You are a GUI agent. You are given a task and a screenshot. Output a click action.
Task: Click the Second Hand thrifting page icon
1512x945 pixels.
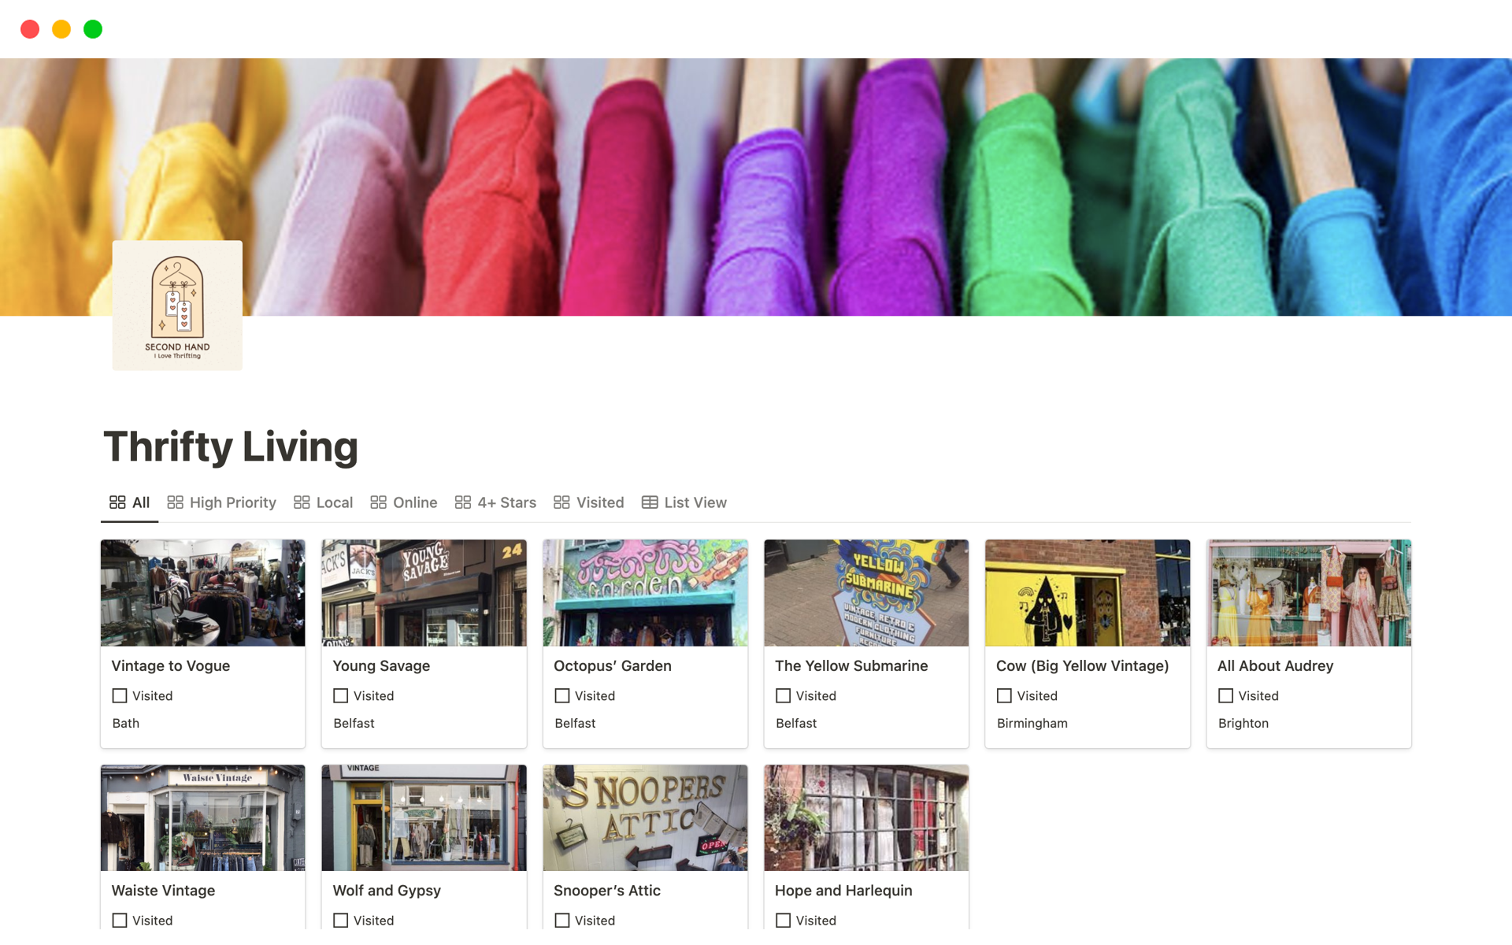point(177,305)
